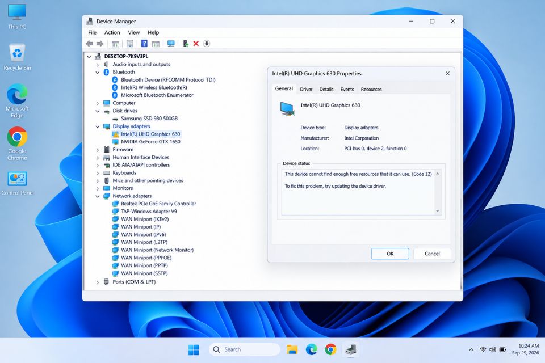Close the UHD Graphics 630 Properties dialog
The image size is (545, 363).
[448, 73]
